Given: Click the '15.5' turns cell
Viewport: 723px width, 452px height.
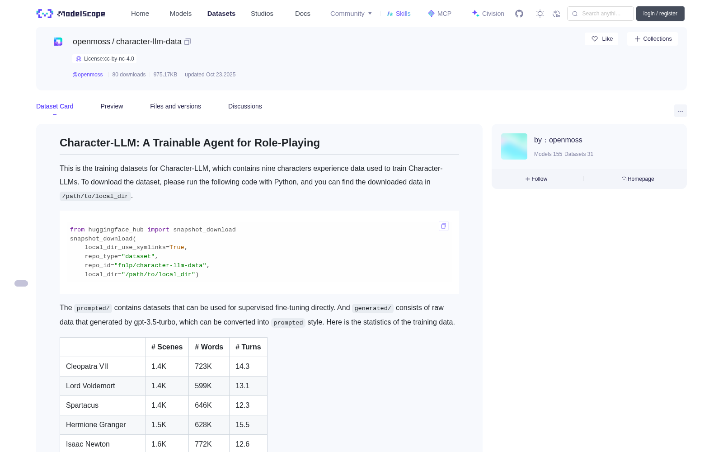Looking at the screenshot, I should [248, 425].
